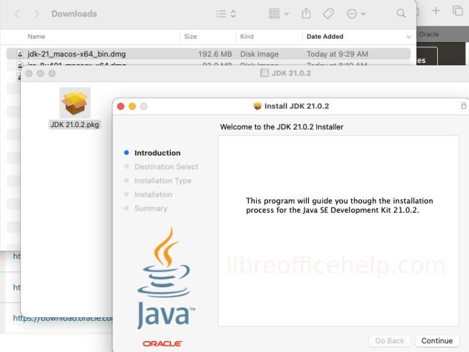
Task: Select the Installation Type step
Action: coord(162,180)
